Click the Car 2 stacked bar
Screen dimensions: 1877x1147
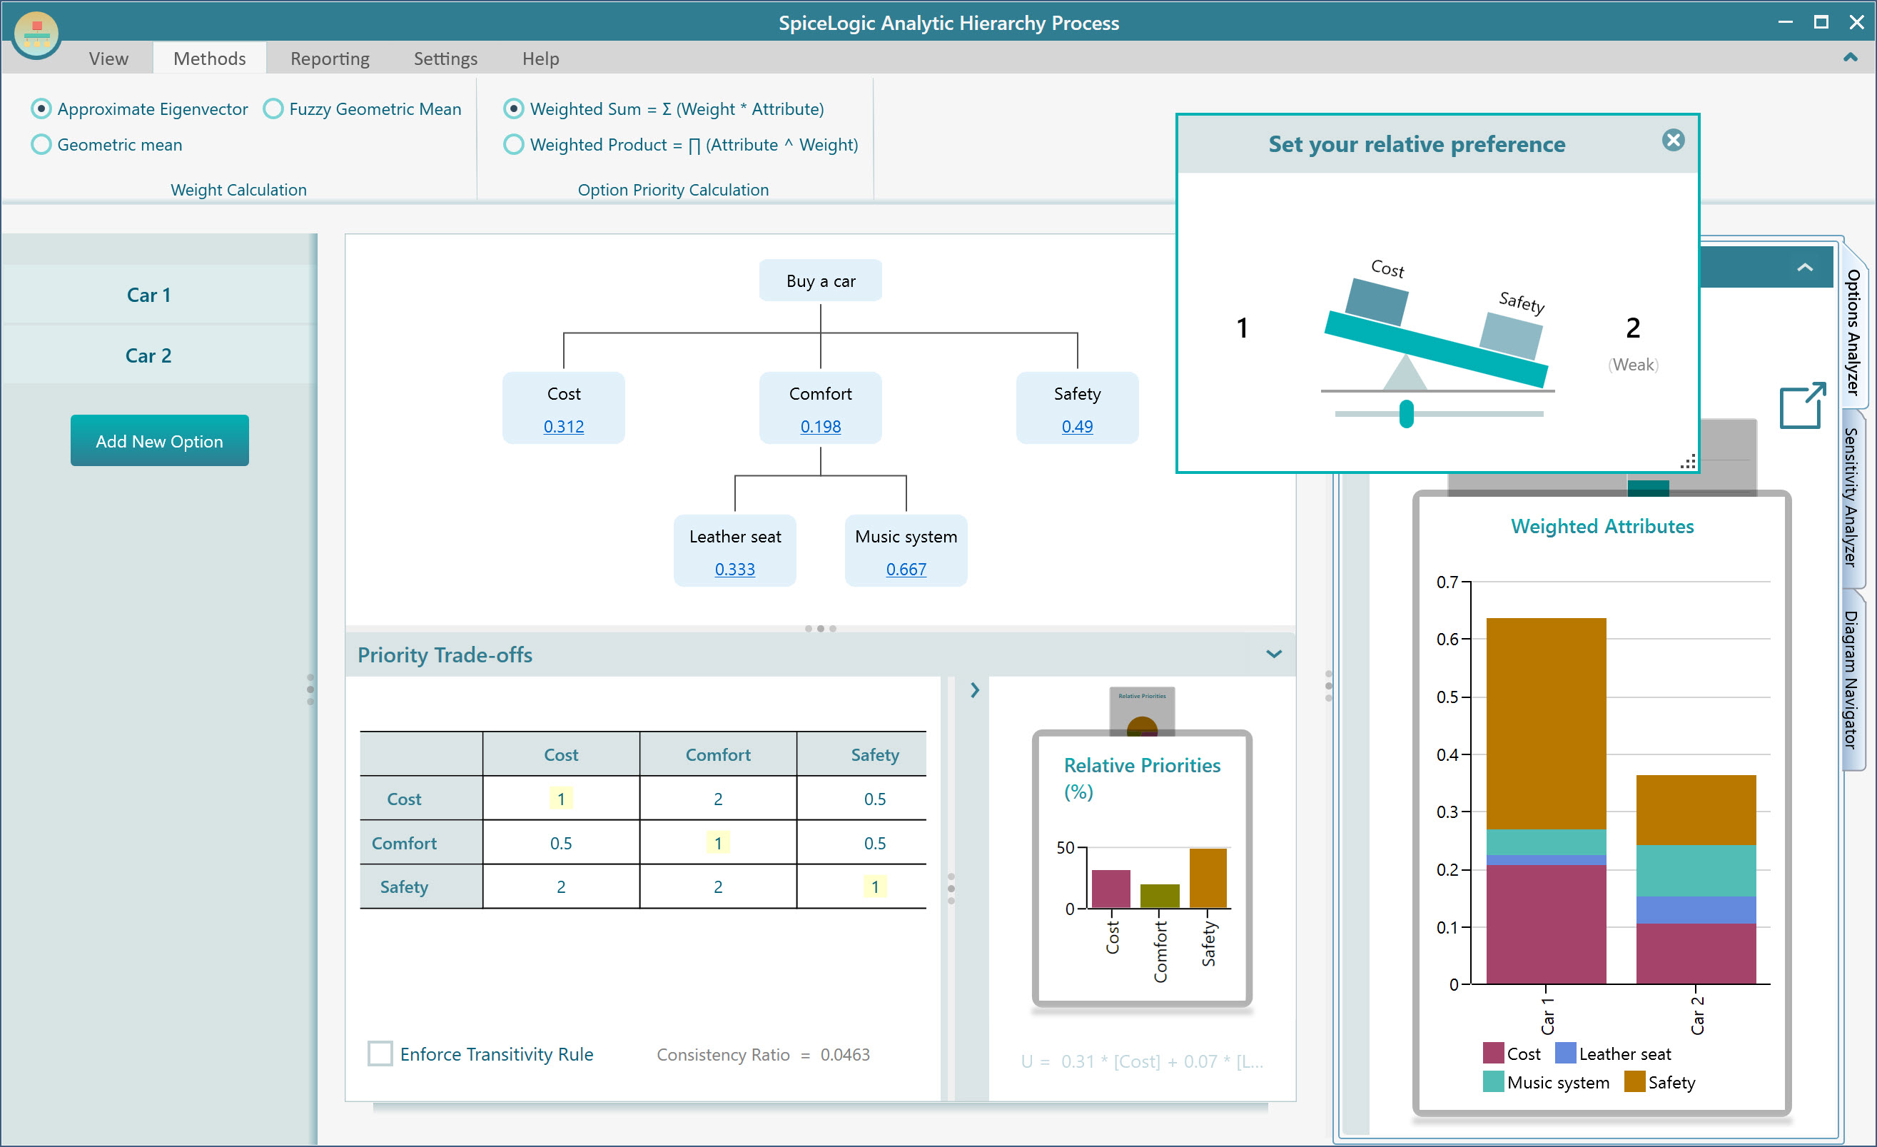tap(1696, 879)
